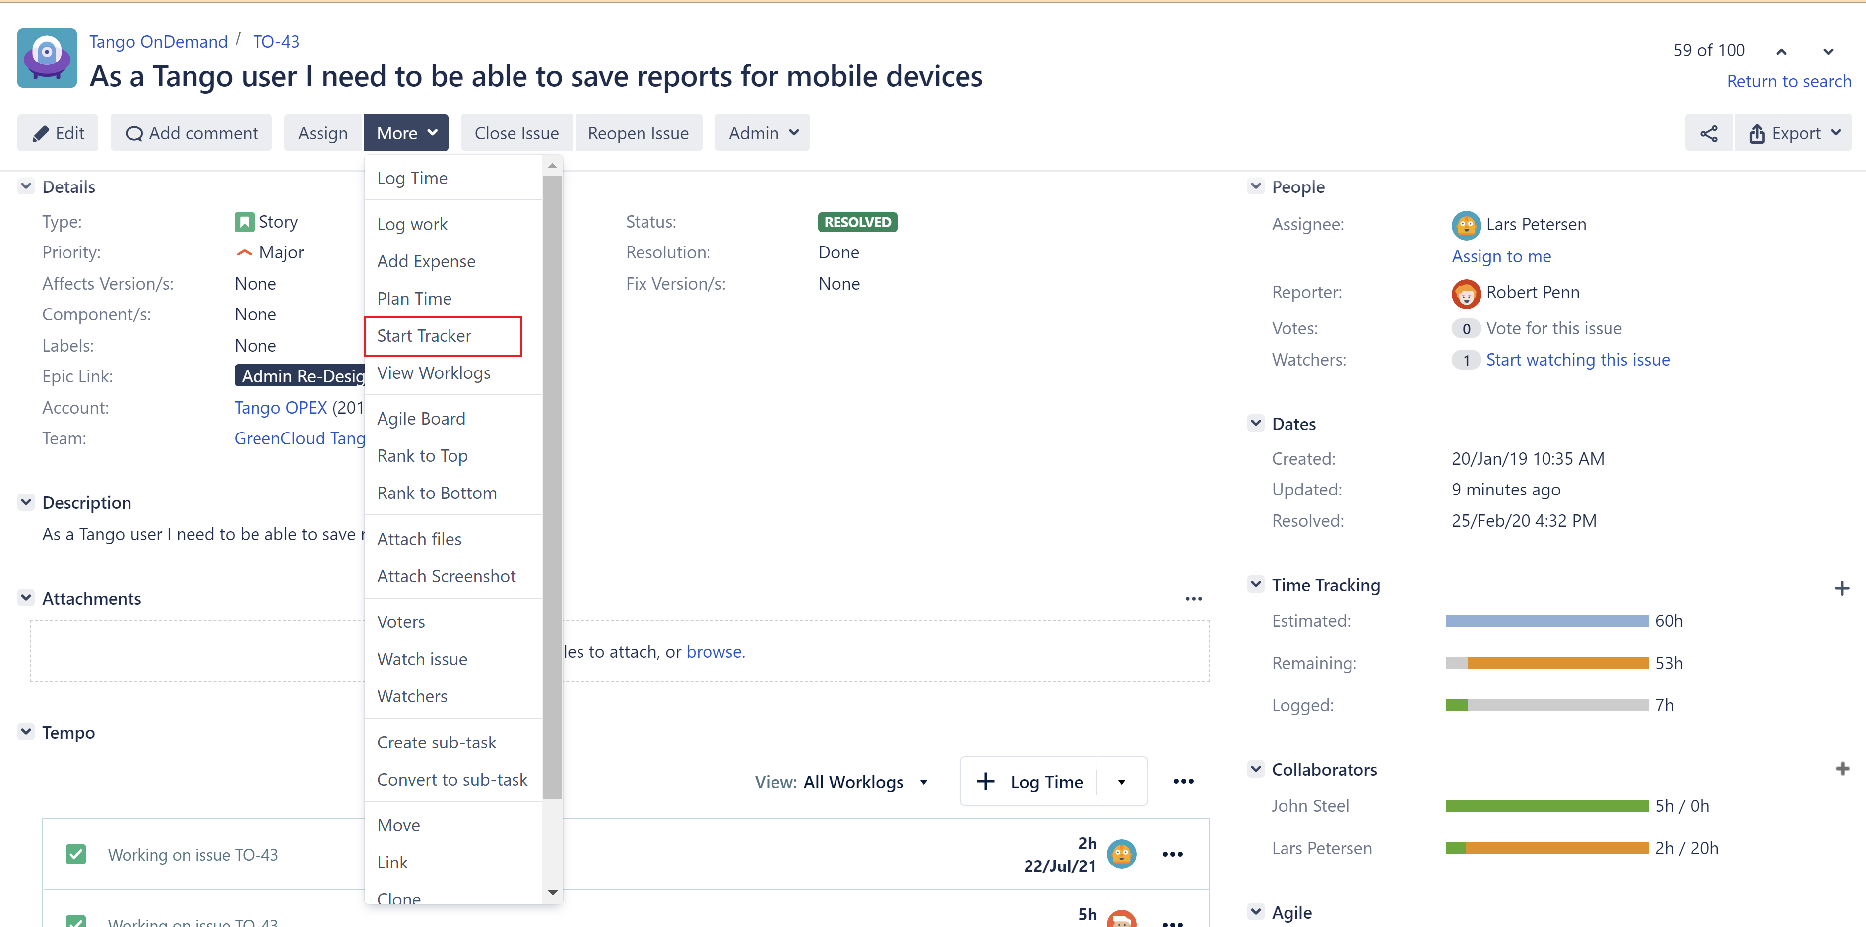This screenshot has height=927, width=1866.
Task: Collapse the Details section
Action: click(26, 186)
